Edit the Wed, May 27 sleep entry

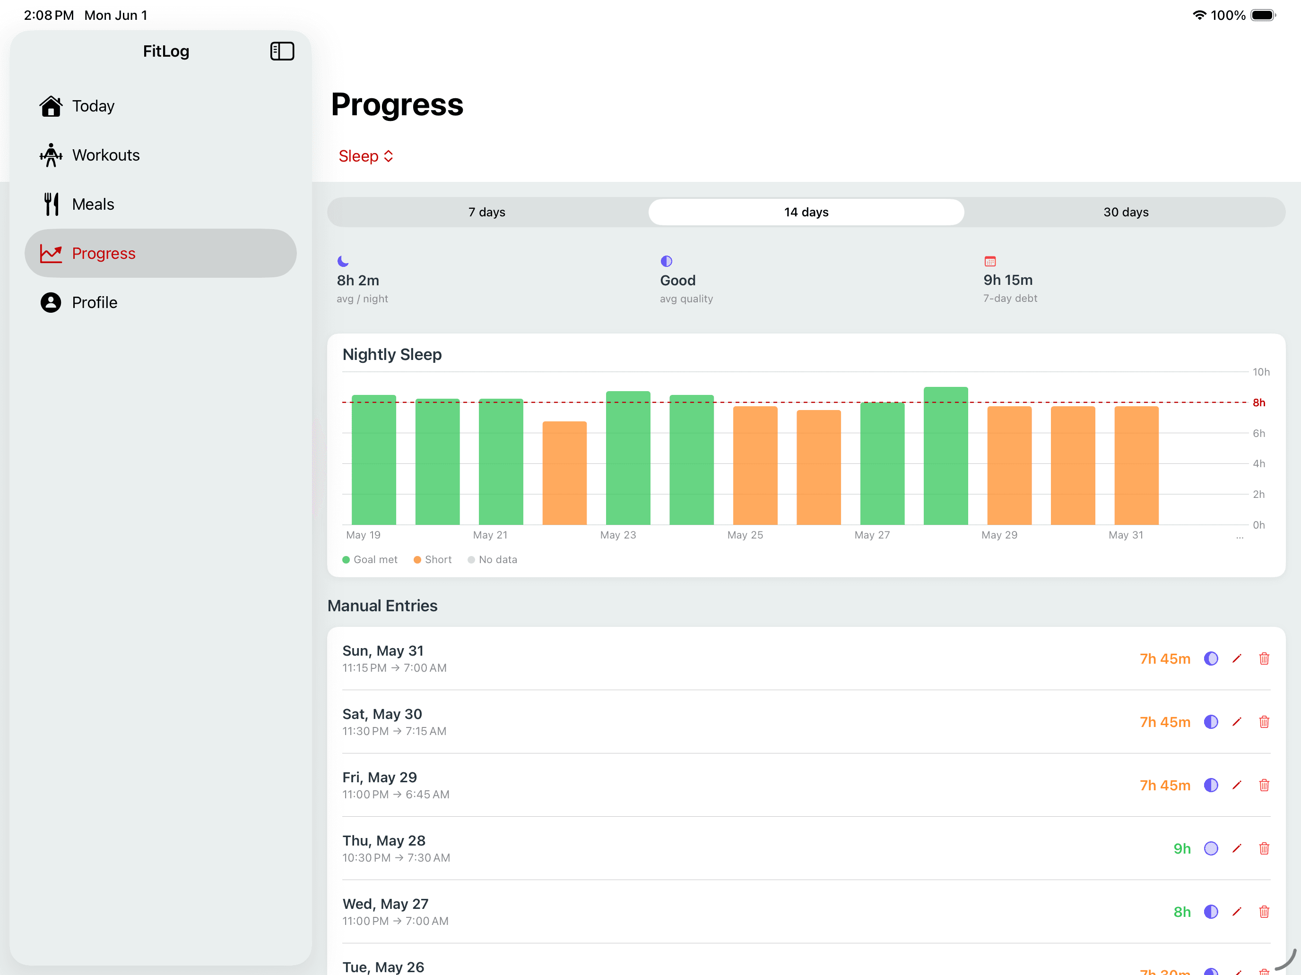[1237, 912]
